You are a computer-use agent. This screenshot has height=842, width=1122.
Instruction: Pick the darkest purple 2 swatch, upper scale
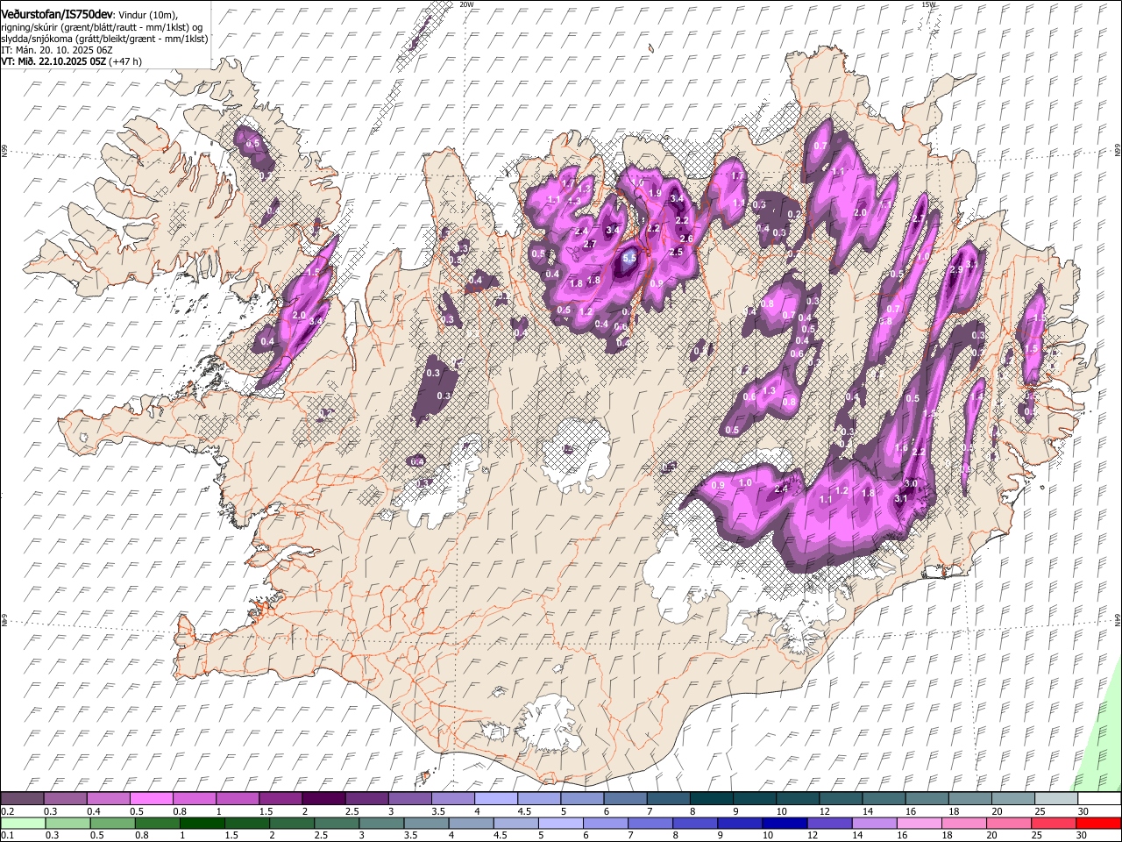coord(323,798)
